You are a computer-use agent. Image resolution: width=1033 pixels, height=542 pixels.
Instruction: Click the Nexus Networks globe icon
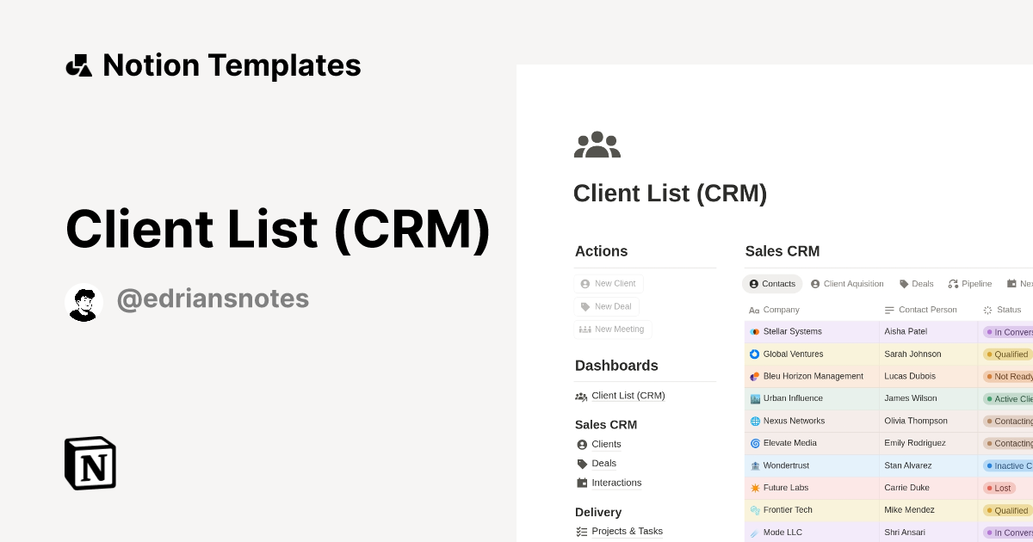755,421
